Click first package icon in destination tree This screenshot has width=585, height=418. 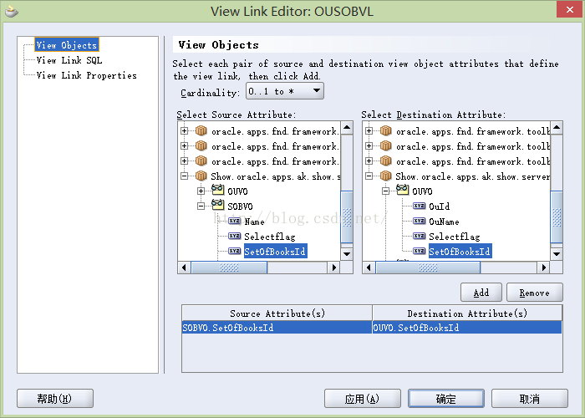tap(386, 130)
